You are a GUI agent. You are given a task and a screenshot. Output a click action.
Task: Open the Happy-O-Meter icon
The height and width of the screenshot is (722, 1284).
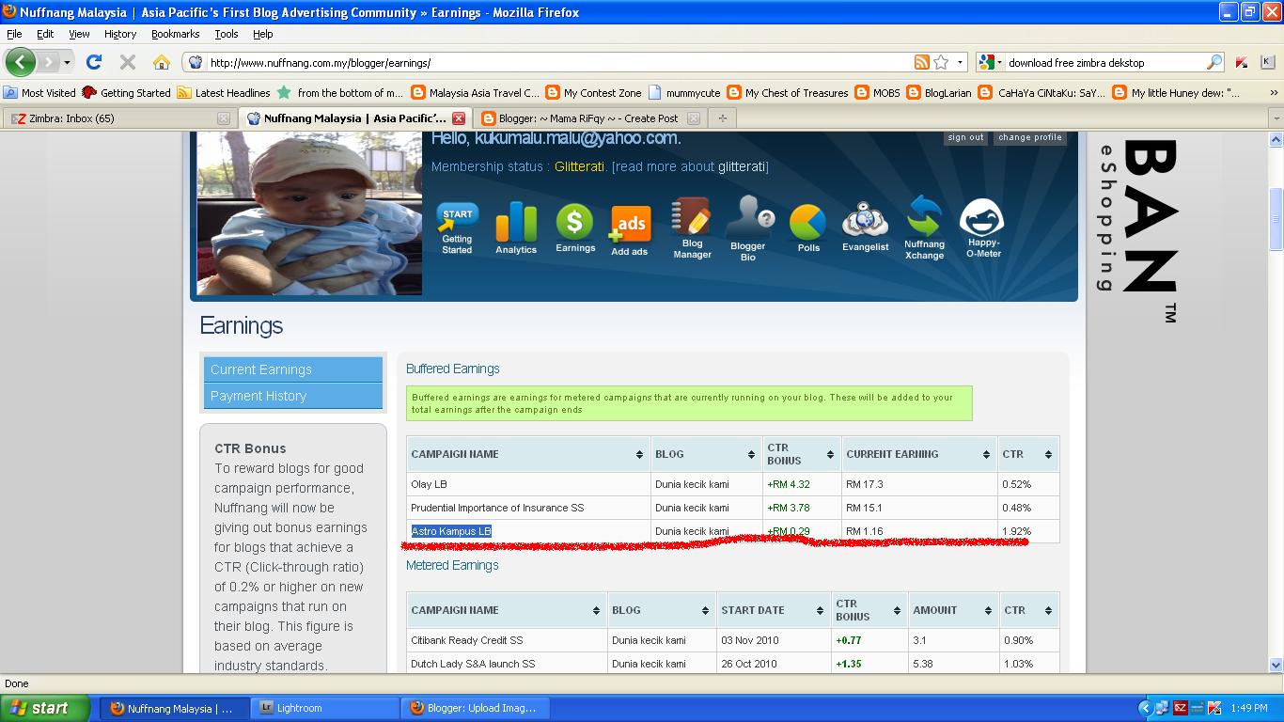(x=983, y=228)
